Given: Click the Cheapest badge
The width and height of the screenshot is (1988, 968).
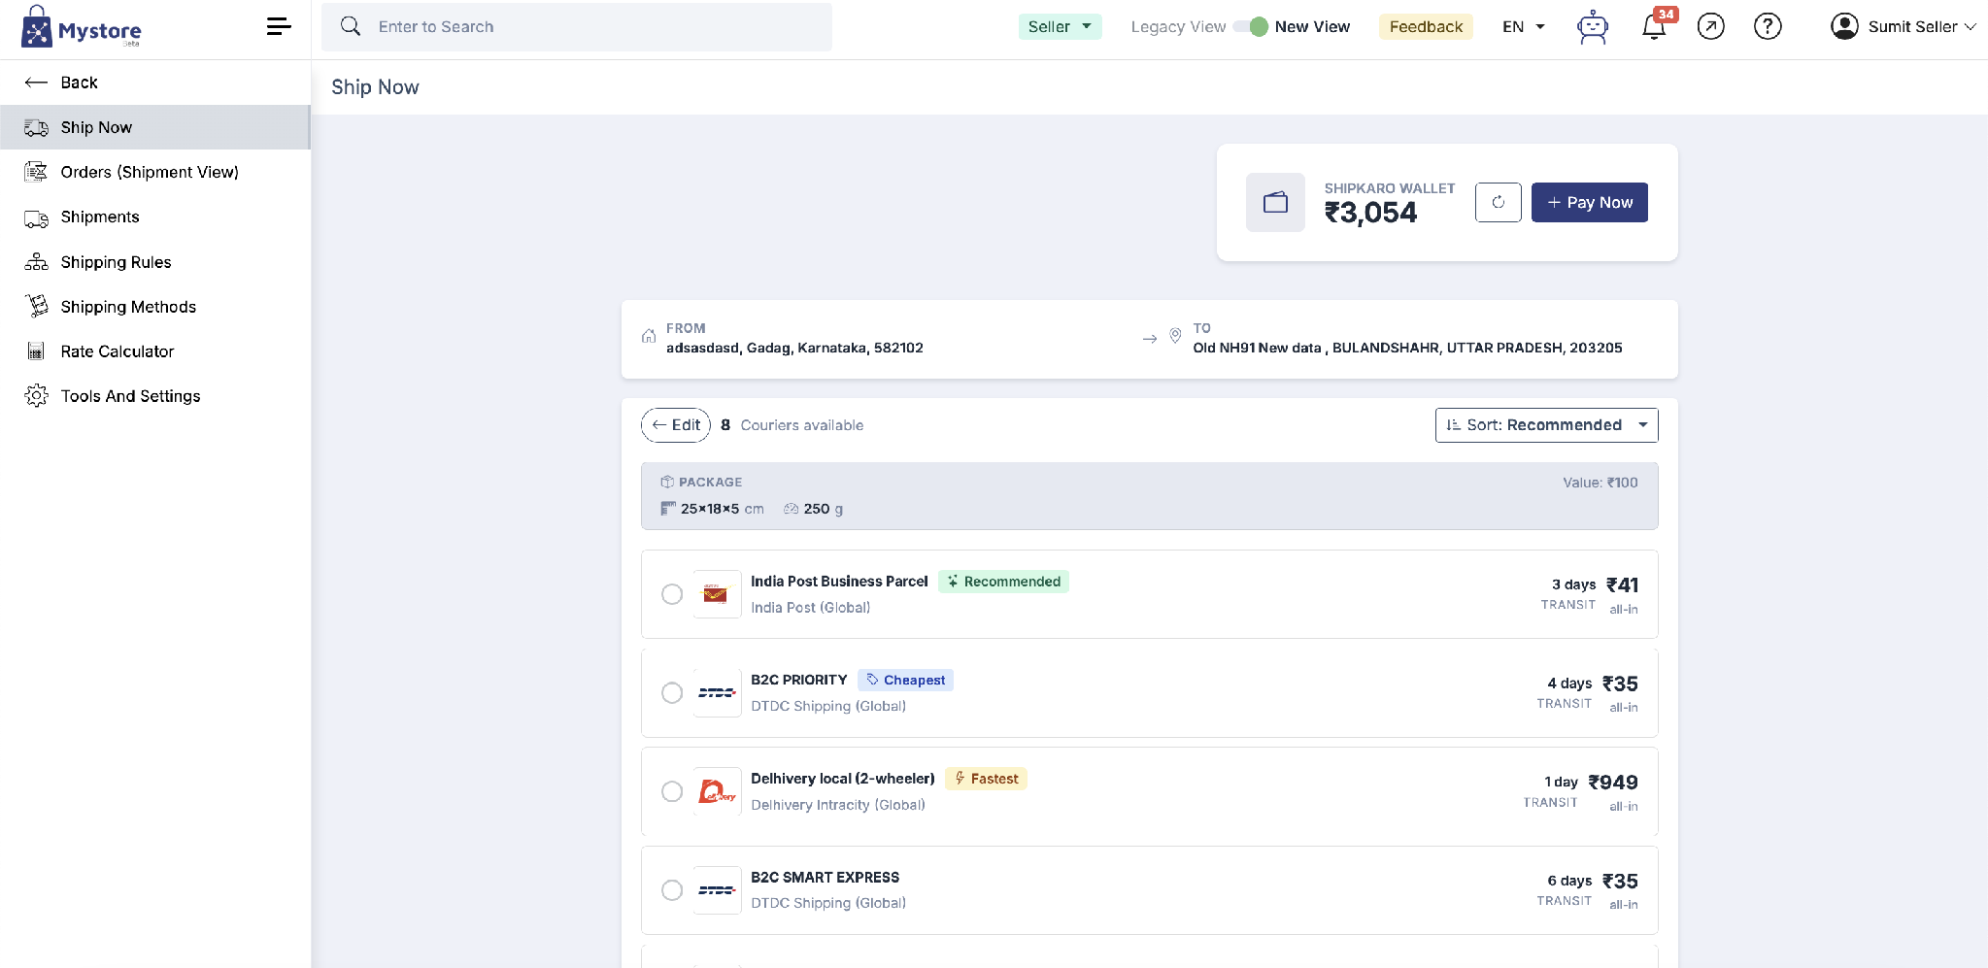Looking at the screenshot, I should point(905,680).
